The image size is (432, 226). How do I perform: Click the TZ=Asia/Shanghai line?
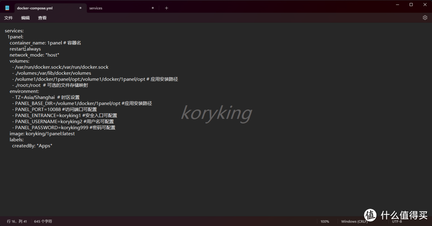(x=46, y=98)
